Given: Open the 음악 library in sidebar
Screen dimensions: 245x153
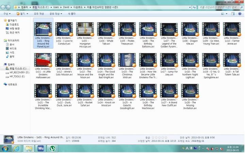Looking at the screenshot, I should click(10, 56).
